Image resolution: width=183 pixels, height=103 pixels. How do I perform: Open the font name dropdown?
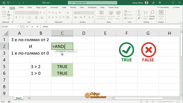pos(31,13)
